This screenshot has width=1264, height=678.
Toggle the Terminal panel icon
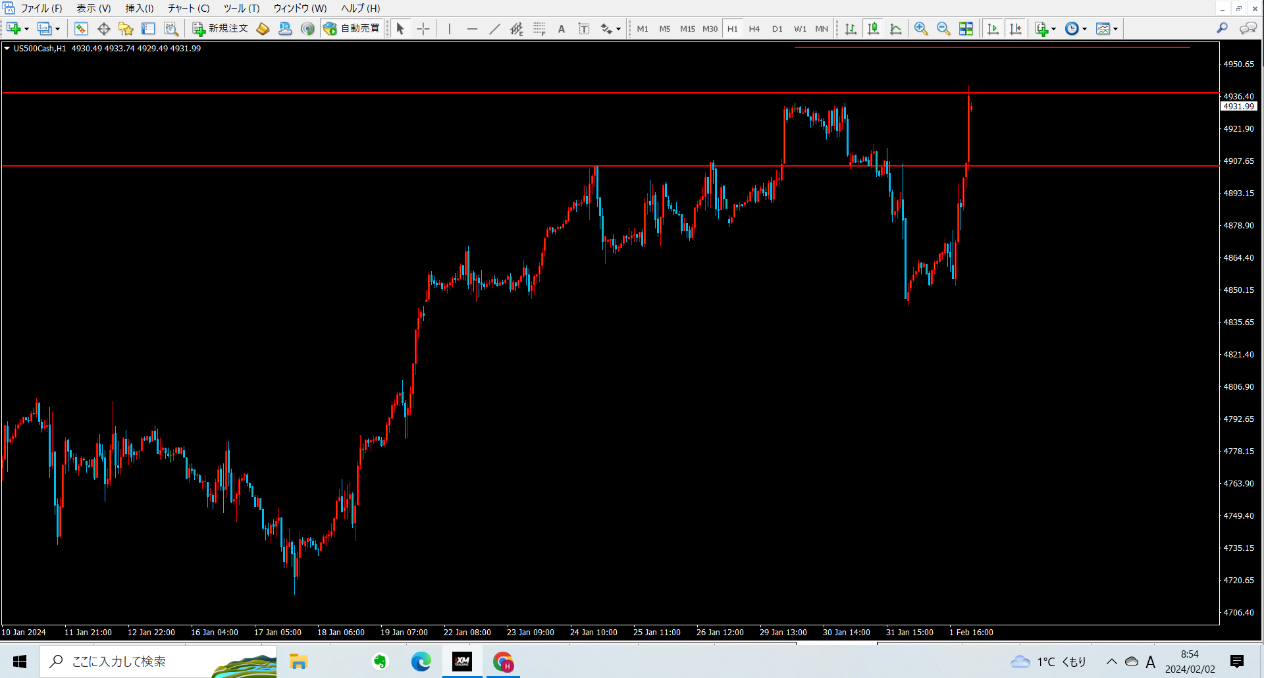pos(148,28)
